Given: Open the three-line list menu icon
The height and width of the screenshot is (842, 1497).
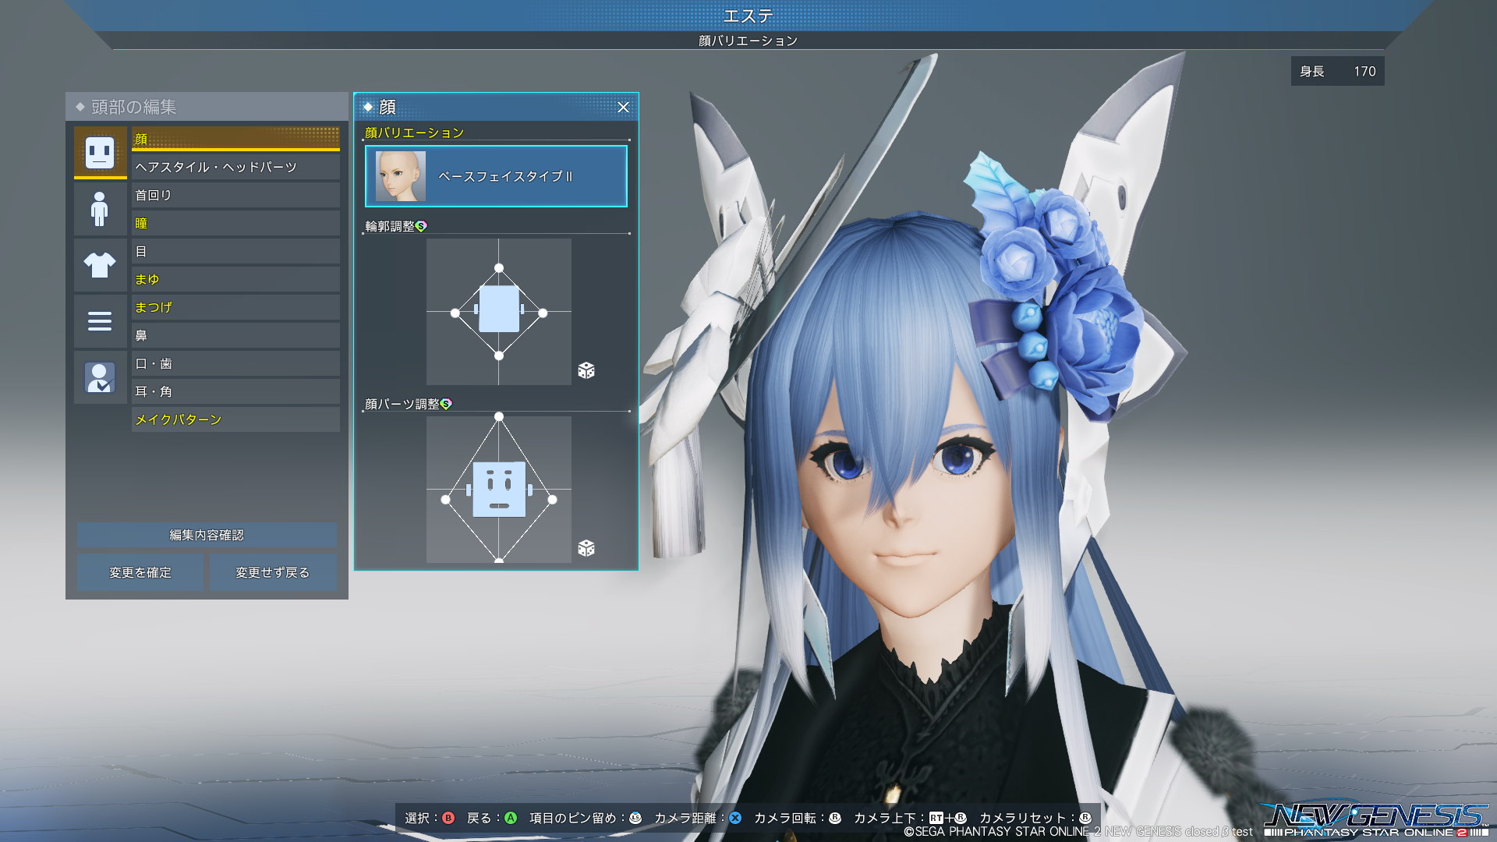Looking at the screenshot, I should [x=100, y=321].
